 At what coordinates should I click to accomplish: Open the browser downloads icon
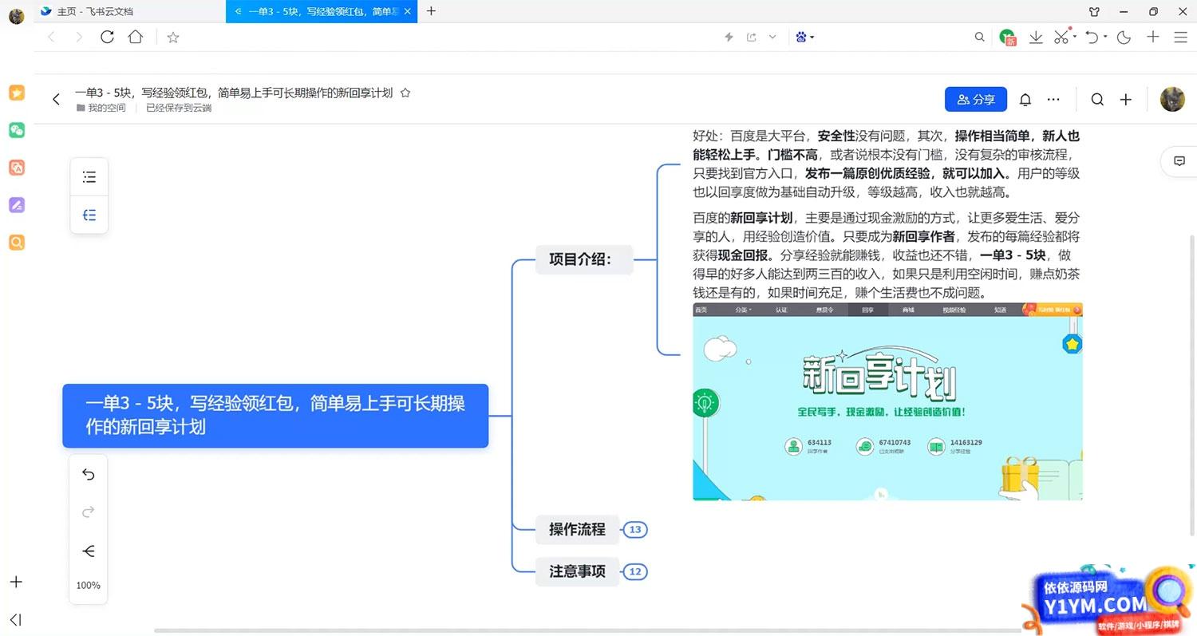(x=1036, y=37)
